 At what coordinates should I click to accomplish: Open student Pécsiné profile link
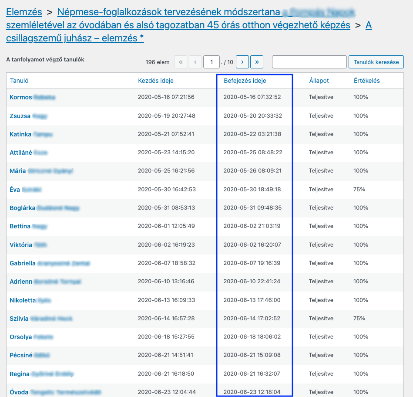coord(30,355)
